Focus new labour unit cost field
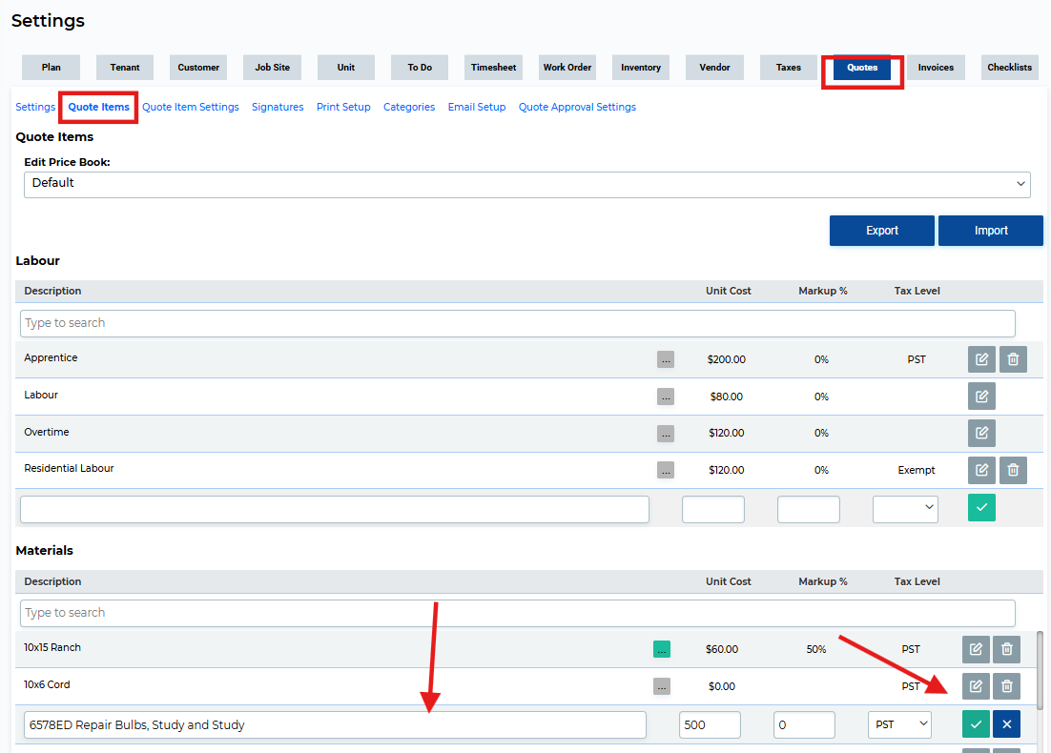The height and width of the screenshot is (753, 1051). point(713,509)
